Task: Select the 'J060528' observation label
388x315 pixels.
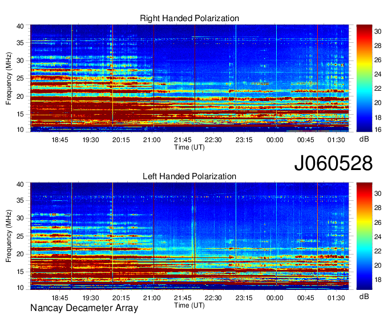Action: click(x=333, y=163)
